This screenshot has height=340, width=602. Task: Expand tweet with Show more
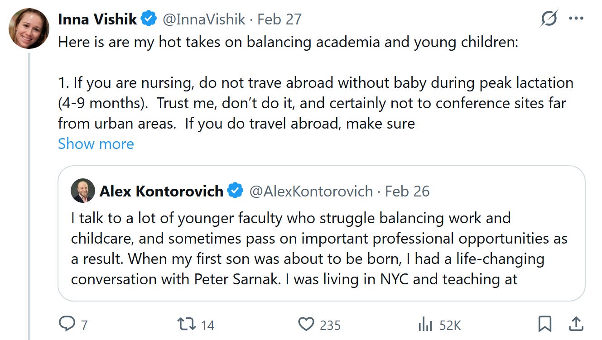pyautogui.click(x=96, y=144)
